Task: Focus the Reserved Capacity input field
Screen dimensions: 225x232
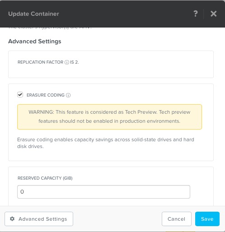Action: [103, 192]
